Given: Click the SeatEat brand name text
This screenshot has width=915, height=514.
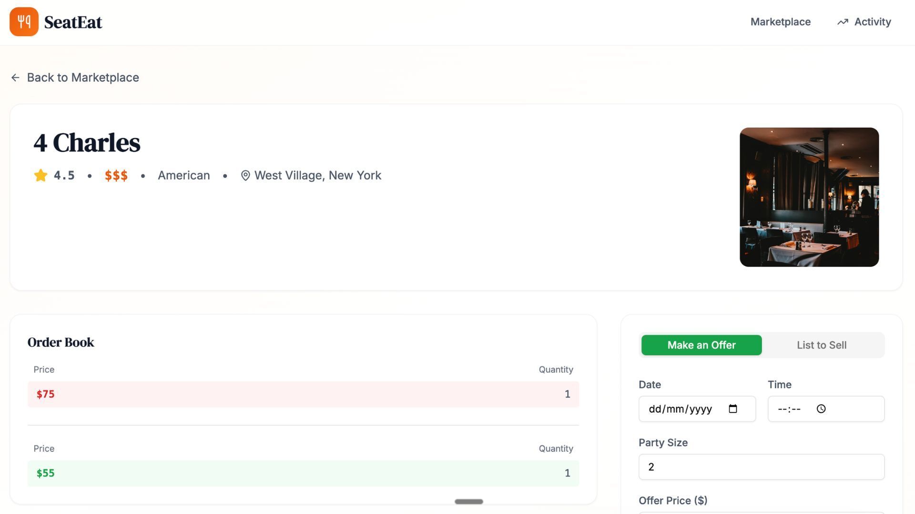Looking at the screenshot, I should pyautogui.click(x=73, y=22).
